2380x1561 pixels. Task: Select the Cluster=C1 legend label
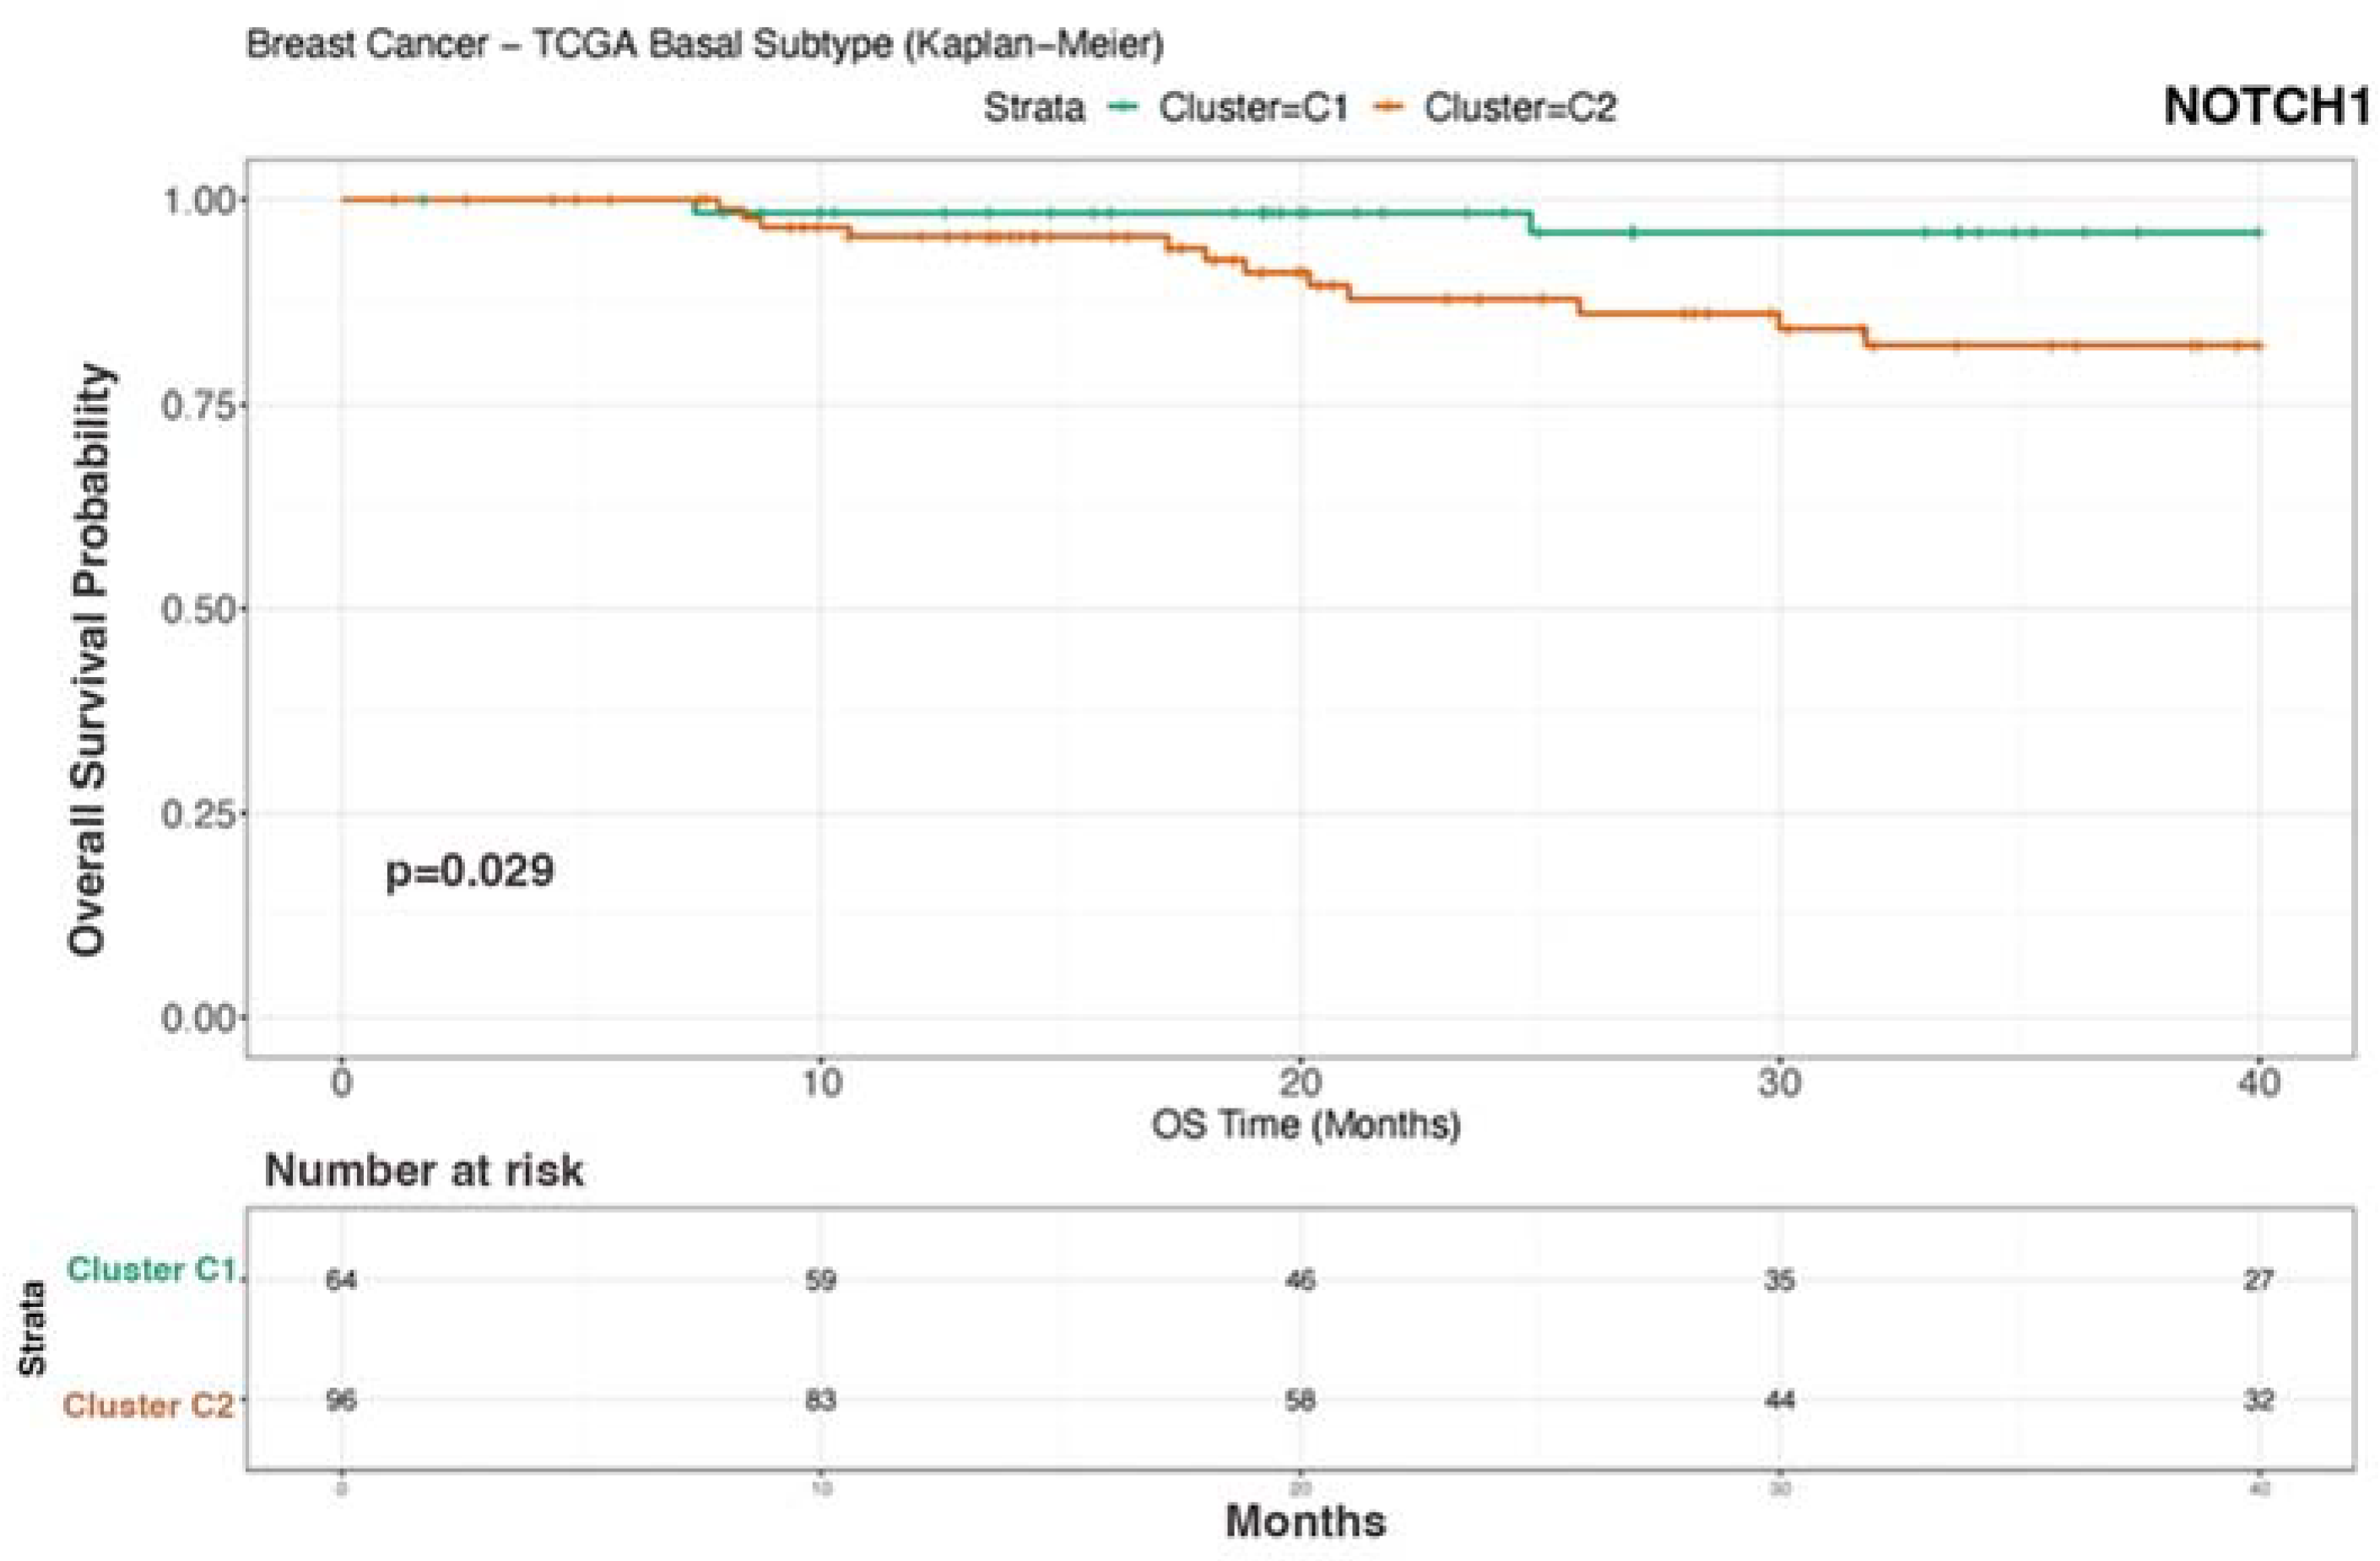[x=1253, y=108]
